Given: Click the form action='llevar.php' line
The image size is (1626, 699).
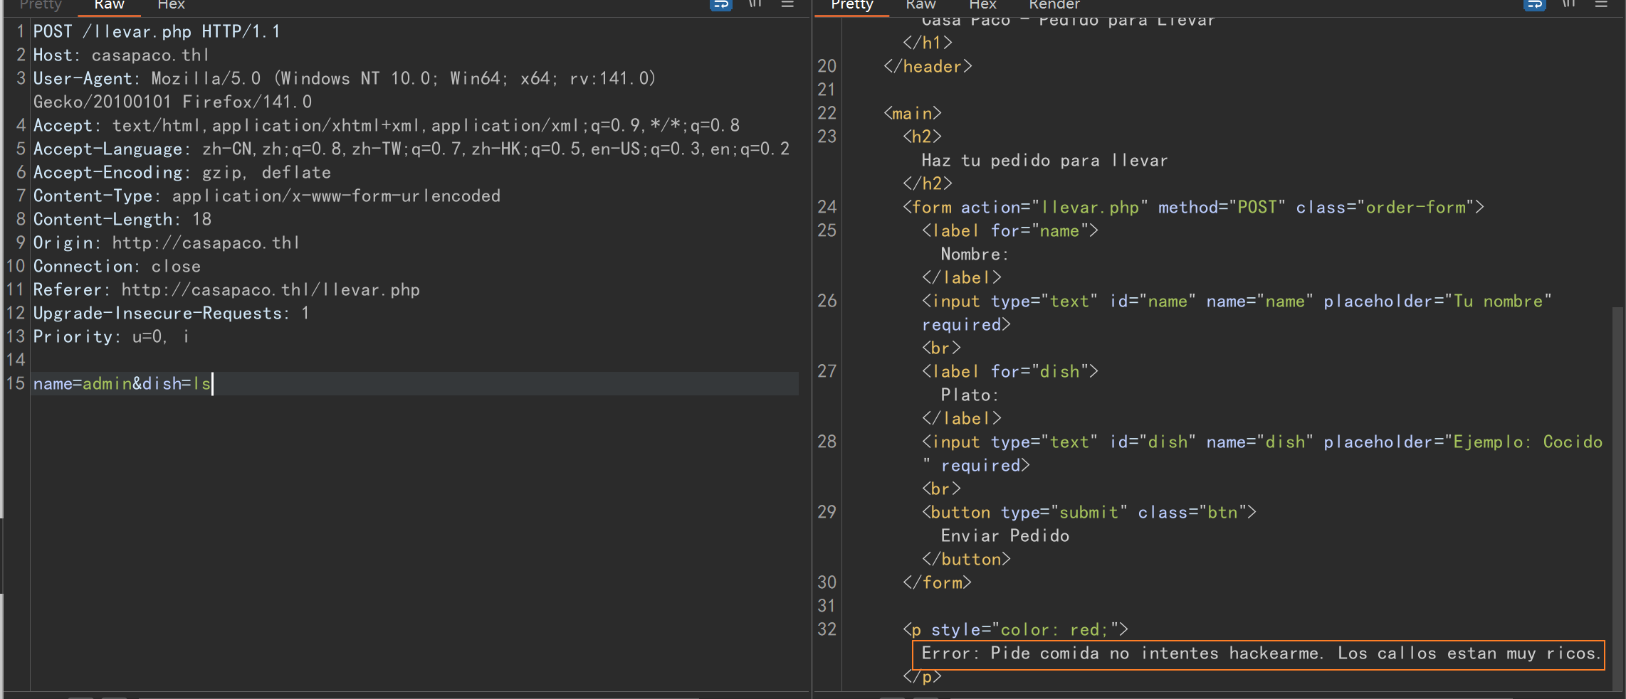Looking at the screenshot, I should (1193, 208).
